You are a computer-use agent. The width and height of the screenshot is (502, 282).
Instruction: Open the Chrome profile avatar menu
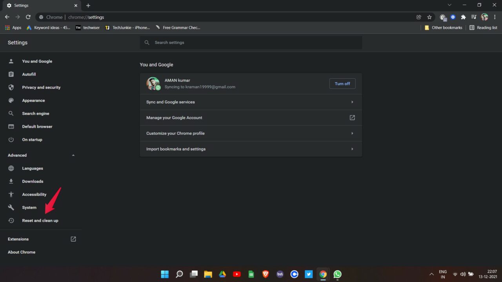pyautogui.click(x=484, y=17)
